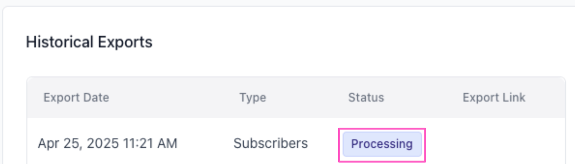Image resolution: width=575 pixels, height=164 pixels.
Task: Click the Export Link column header
Action: click(x=494, y=97)
